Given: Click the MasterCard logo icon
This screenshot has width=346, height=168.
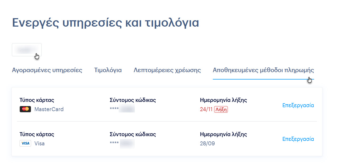Looking at the screenshot, I should (25, 109).
